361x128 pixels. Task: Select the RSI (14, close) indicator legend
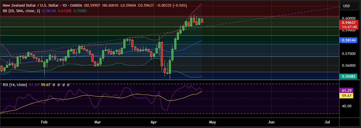[x=15, y=85]
